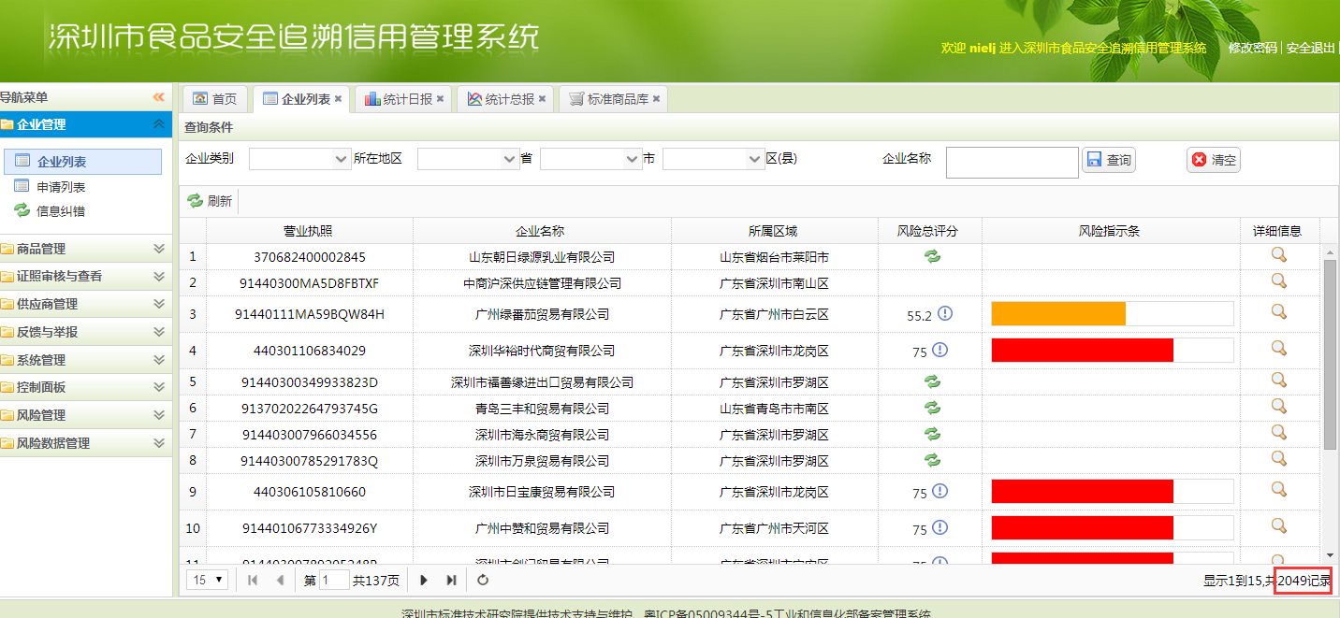Close the 统计日报 tab
Screen dimensions: 1340x618
pyautogui.click(x=440, y=99)
